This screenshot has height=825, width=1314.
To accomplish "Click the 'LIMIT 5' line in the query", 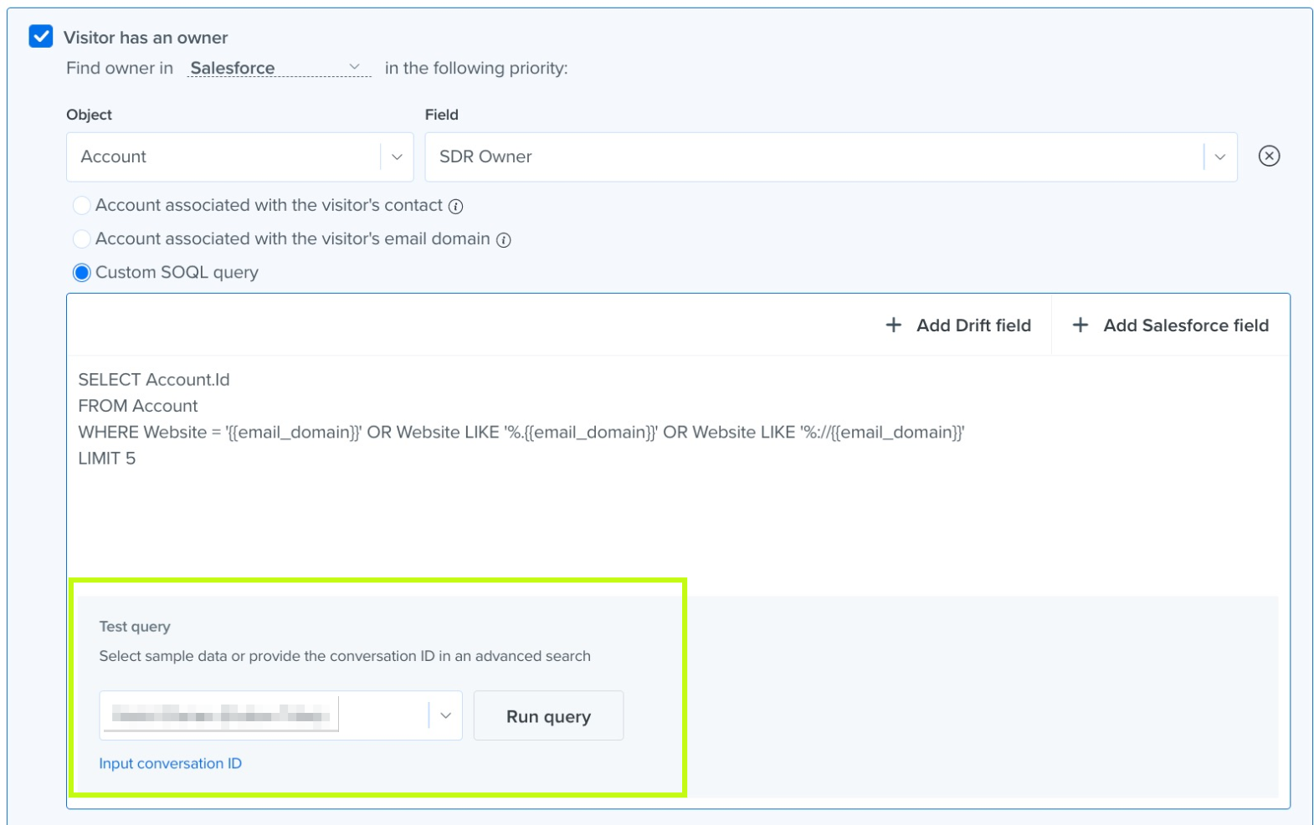I will tap(106, 458).
